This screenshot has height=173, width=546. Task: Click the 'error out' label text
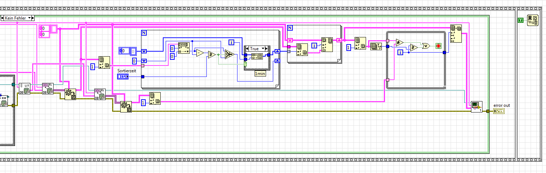[x=502, y=105]
